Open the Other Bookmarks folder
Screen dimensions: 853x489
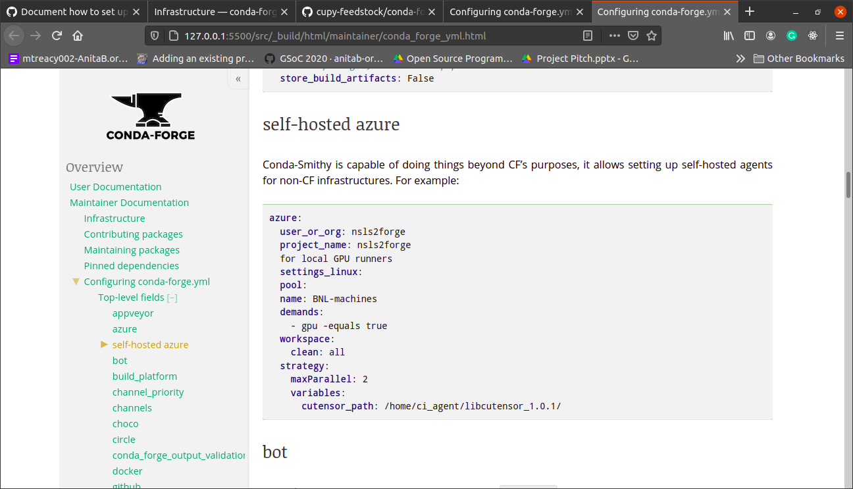tap(798, 59)
